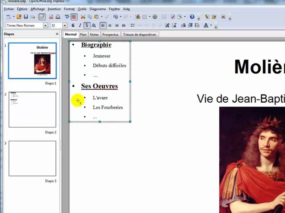
Task: Open the Édition menu
Action: pos(22,9)
